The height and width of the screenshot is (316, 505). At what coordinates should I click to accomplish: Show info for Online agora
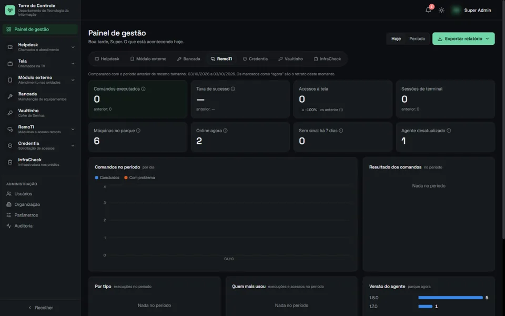(x=226, y=131)
